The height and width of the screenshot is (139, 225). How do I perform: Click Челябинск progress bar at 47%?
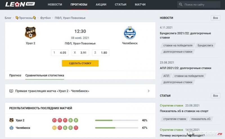pos(116,128)
